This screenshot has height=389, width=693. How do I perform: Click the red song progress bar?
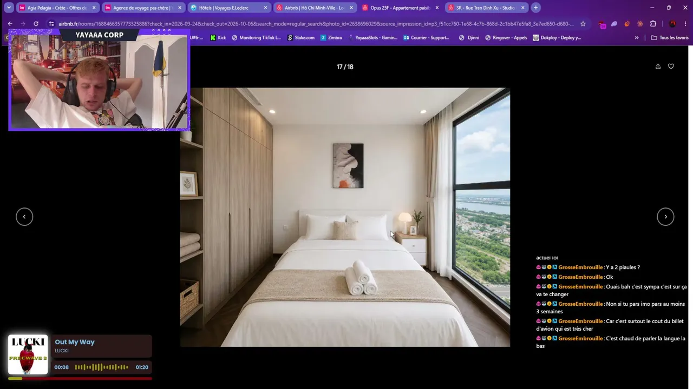pos(80,378)
